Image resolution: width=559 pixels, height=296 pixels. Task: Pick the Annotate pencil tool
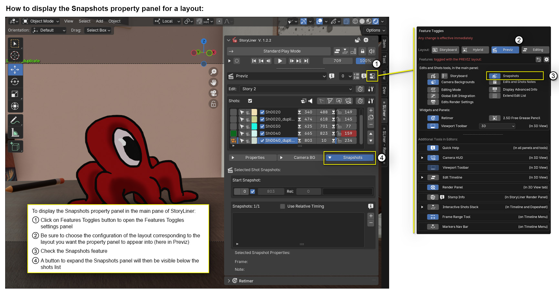point(15,120)
